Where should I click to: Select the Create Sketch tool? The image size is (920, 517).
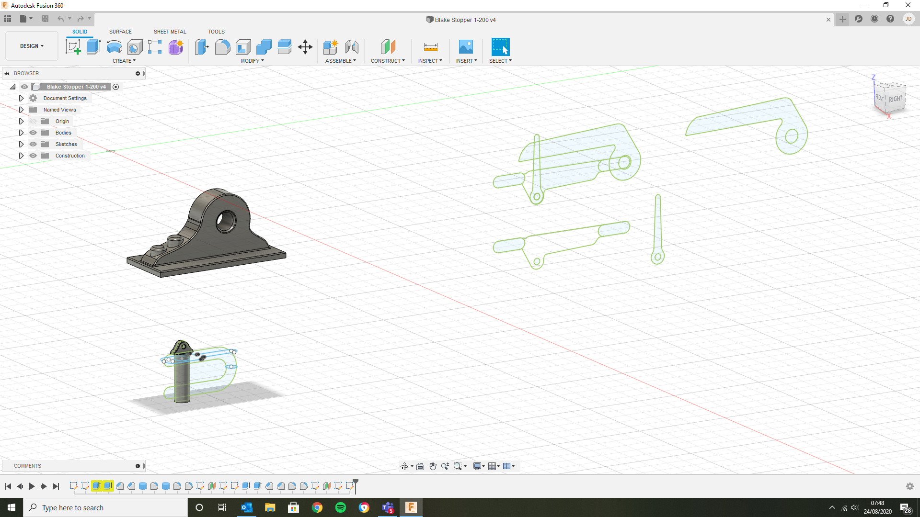pos(73,47)
